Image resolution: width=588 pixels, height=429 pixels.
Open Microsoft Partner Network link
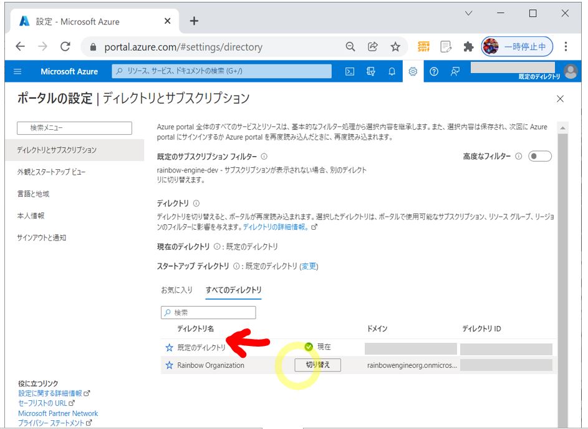pos(58,413)
